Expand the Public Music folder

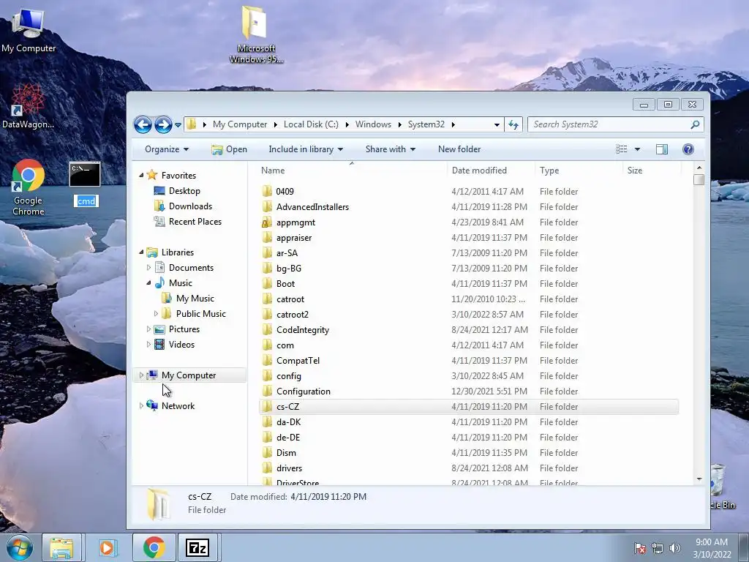pos(156,313)
